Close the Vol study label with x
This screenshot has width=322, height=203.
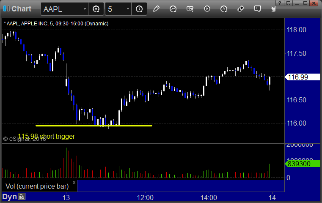tap(74, 182)
